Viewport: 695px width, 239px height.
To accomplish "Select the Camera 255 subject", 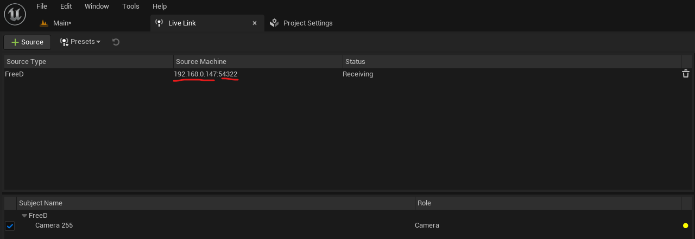I will (54, 225).
